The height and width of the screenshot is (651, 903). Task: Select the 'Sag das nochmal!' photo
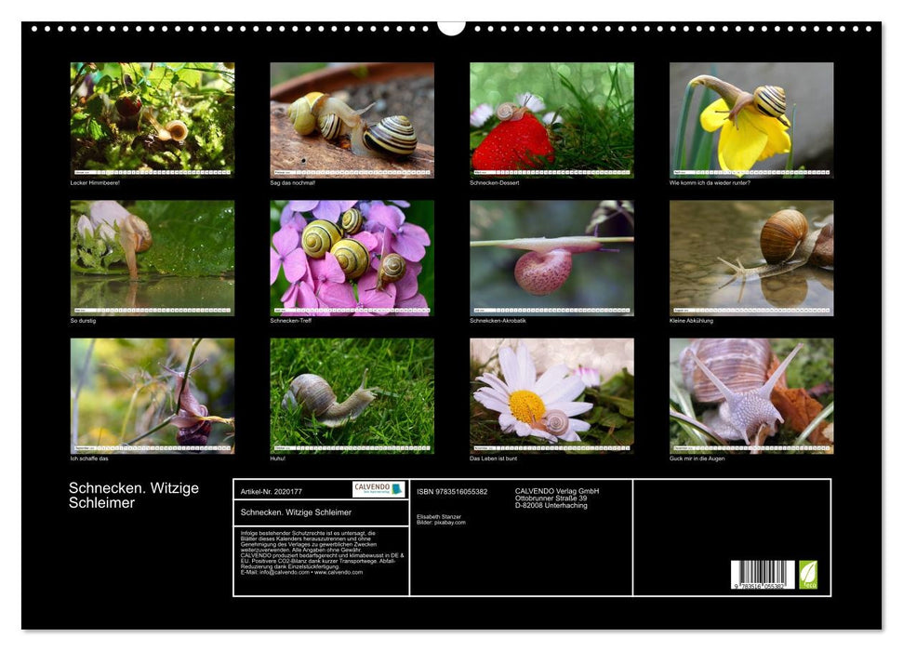[352, 119]
